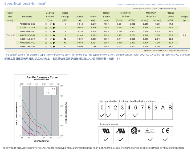Select the blue L curve legend marker
191x151 pixels.
(46, 89)
